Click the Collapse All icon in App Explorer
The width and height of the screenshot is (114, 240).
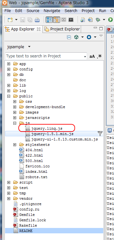[x=69, y=37]
